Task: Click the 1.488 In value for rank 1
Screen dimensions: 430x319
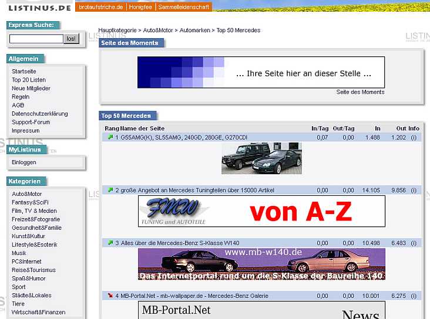Action: [372, 137]
